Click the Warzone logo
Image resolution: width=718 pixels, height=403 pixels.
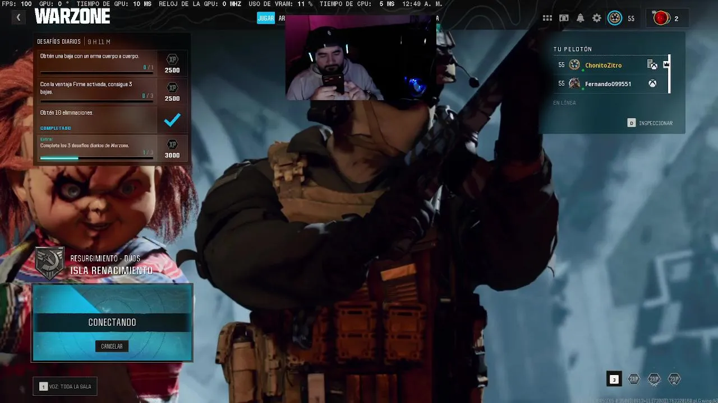pyautogui.click(x=72, y=17)
